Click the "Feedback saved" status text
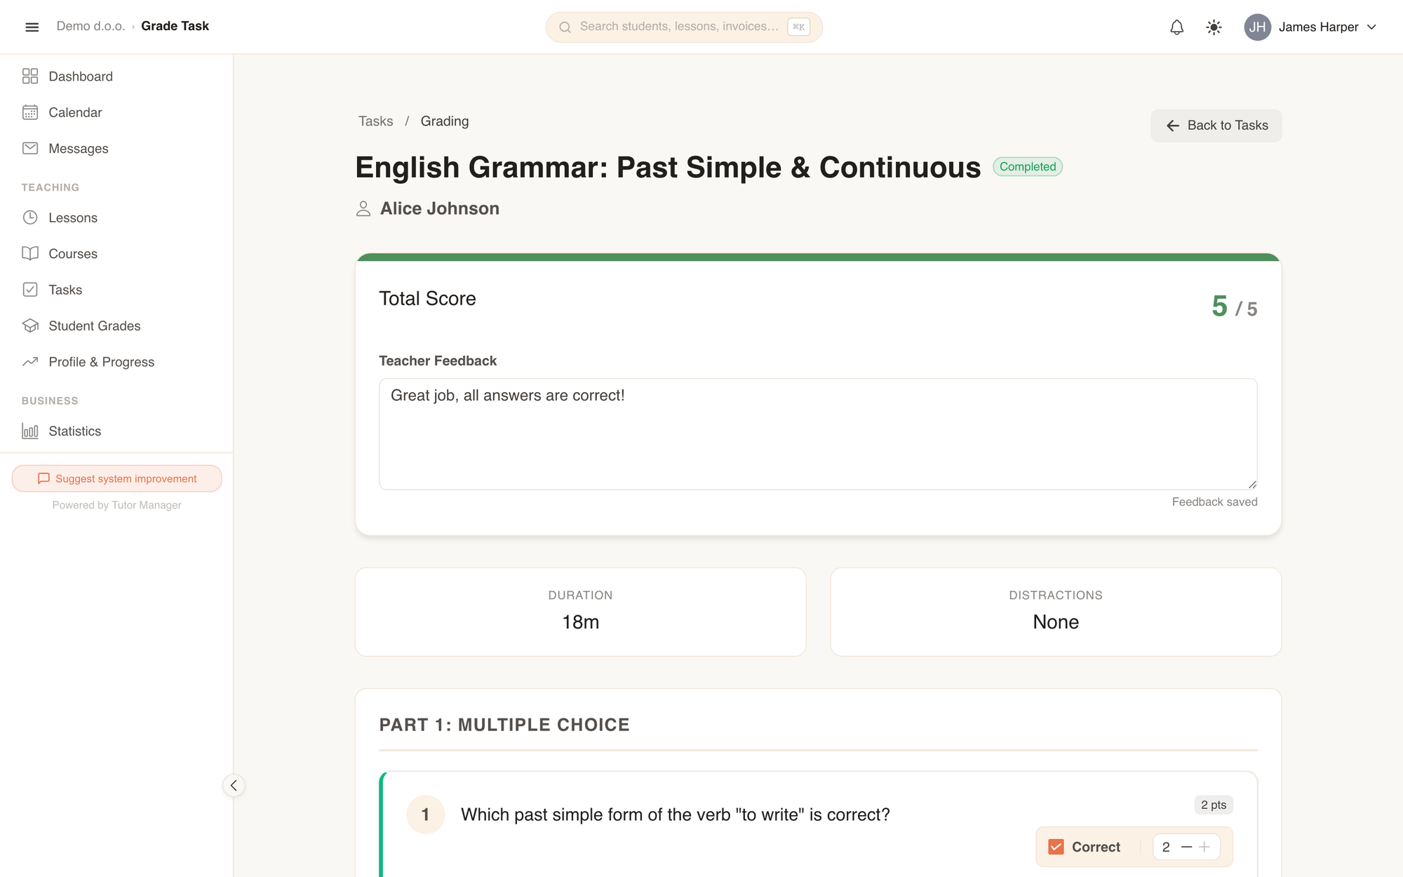Screen dimensions: 1403x877 tap(1214, 502)
